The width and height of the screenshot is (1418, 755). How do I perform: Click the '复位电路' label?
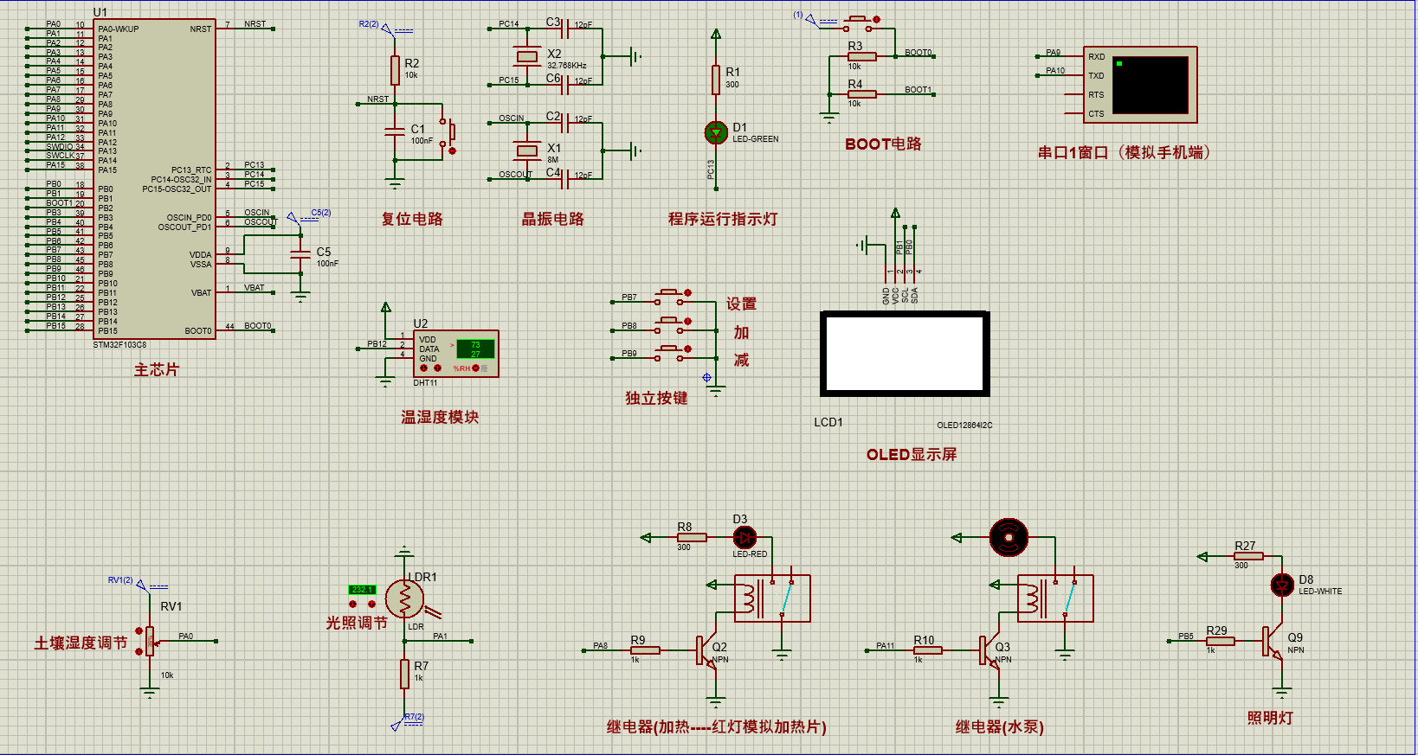[412, 219]
